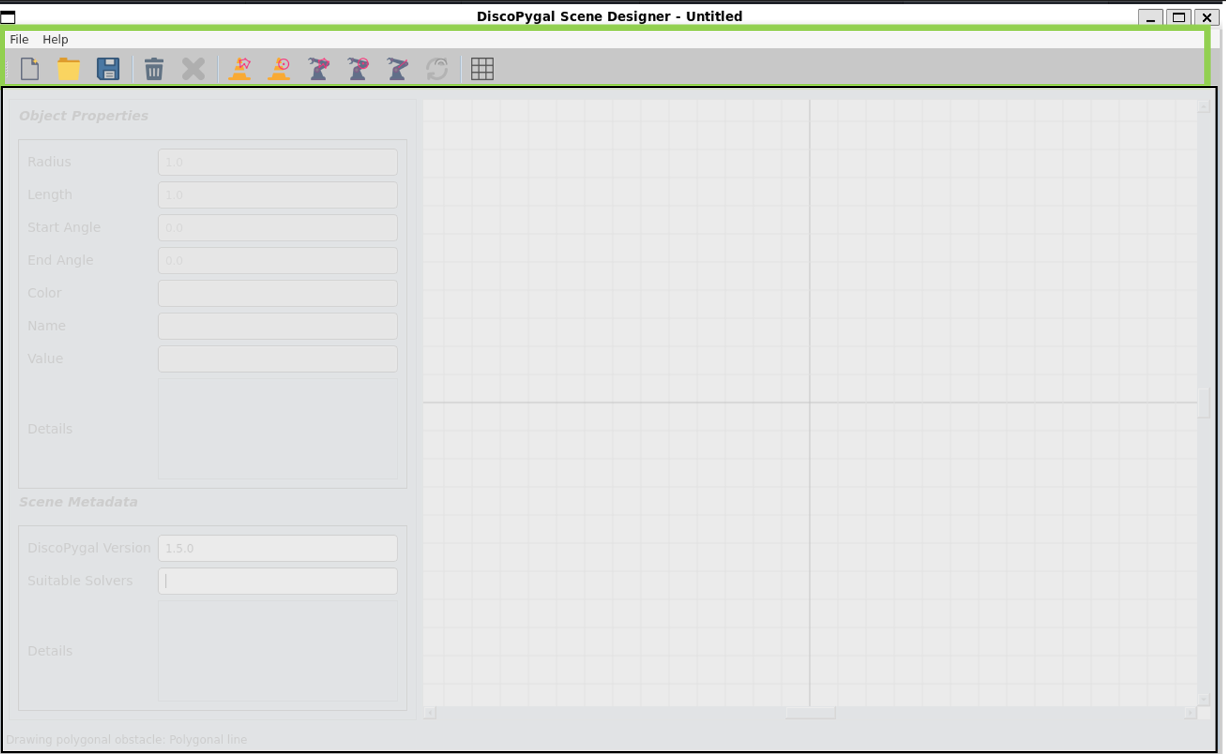The height and width of the screenshot is (754, 1226).
Task: Select the polygonal robot arm tool
Action: pyautogui.click(x=319, y=69)
